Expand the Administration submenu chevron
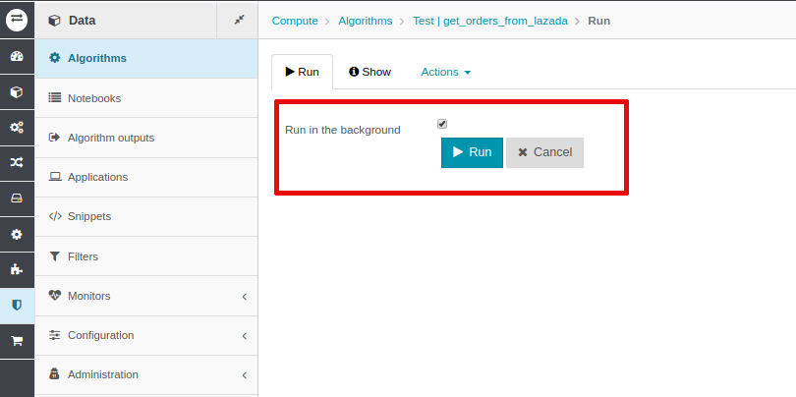The image size is (796, 397). [x=244, y=375]
